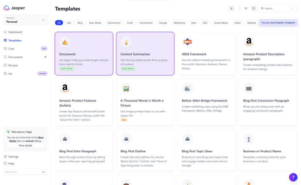The height and width of the screenshot is (185, 301).
Task: Click the Quick search field
Action: [25, 172]
